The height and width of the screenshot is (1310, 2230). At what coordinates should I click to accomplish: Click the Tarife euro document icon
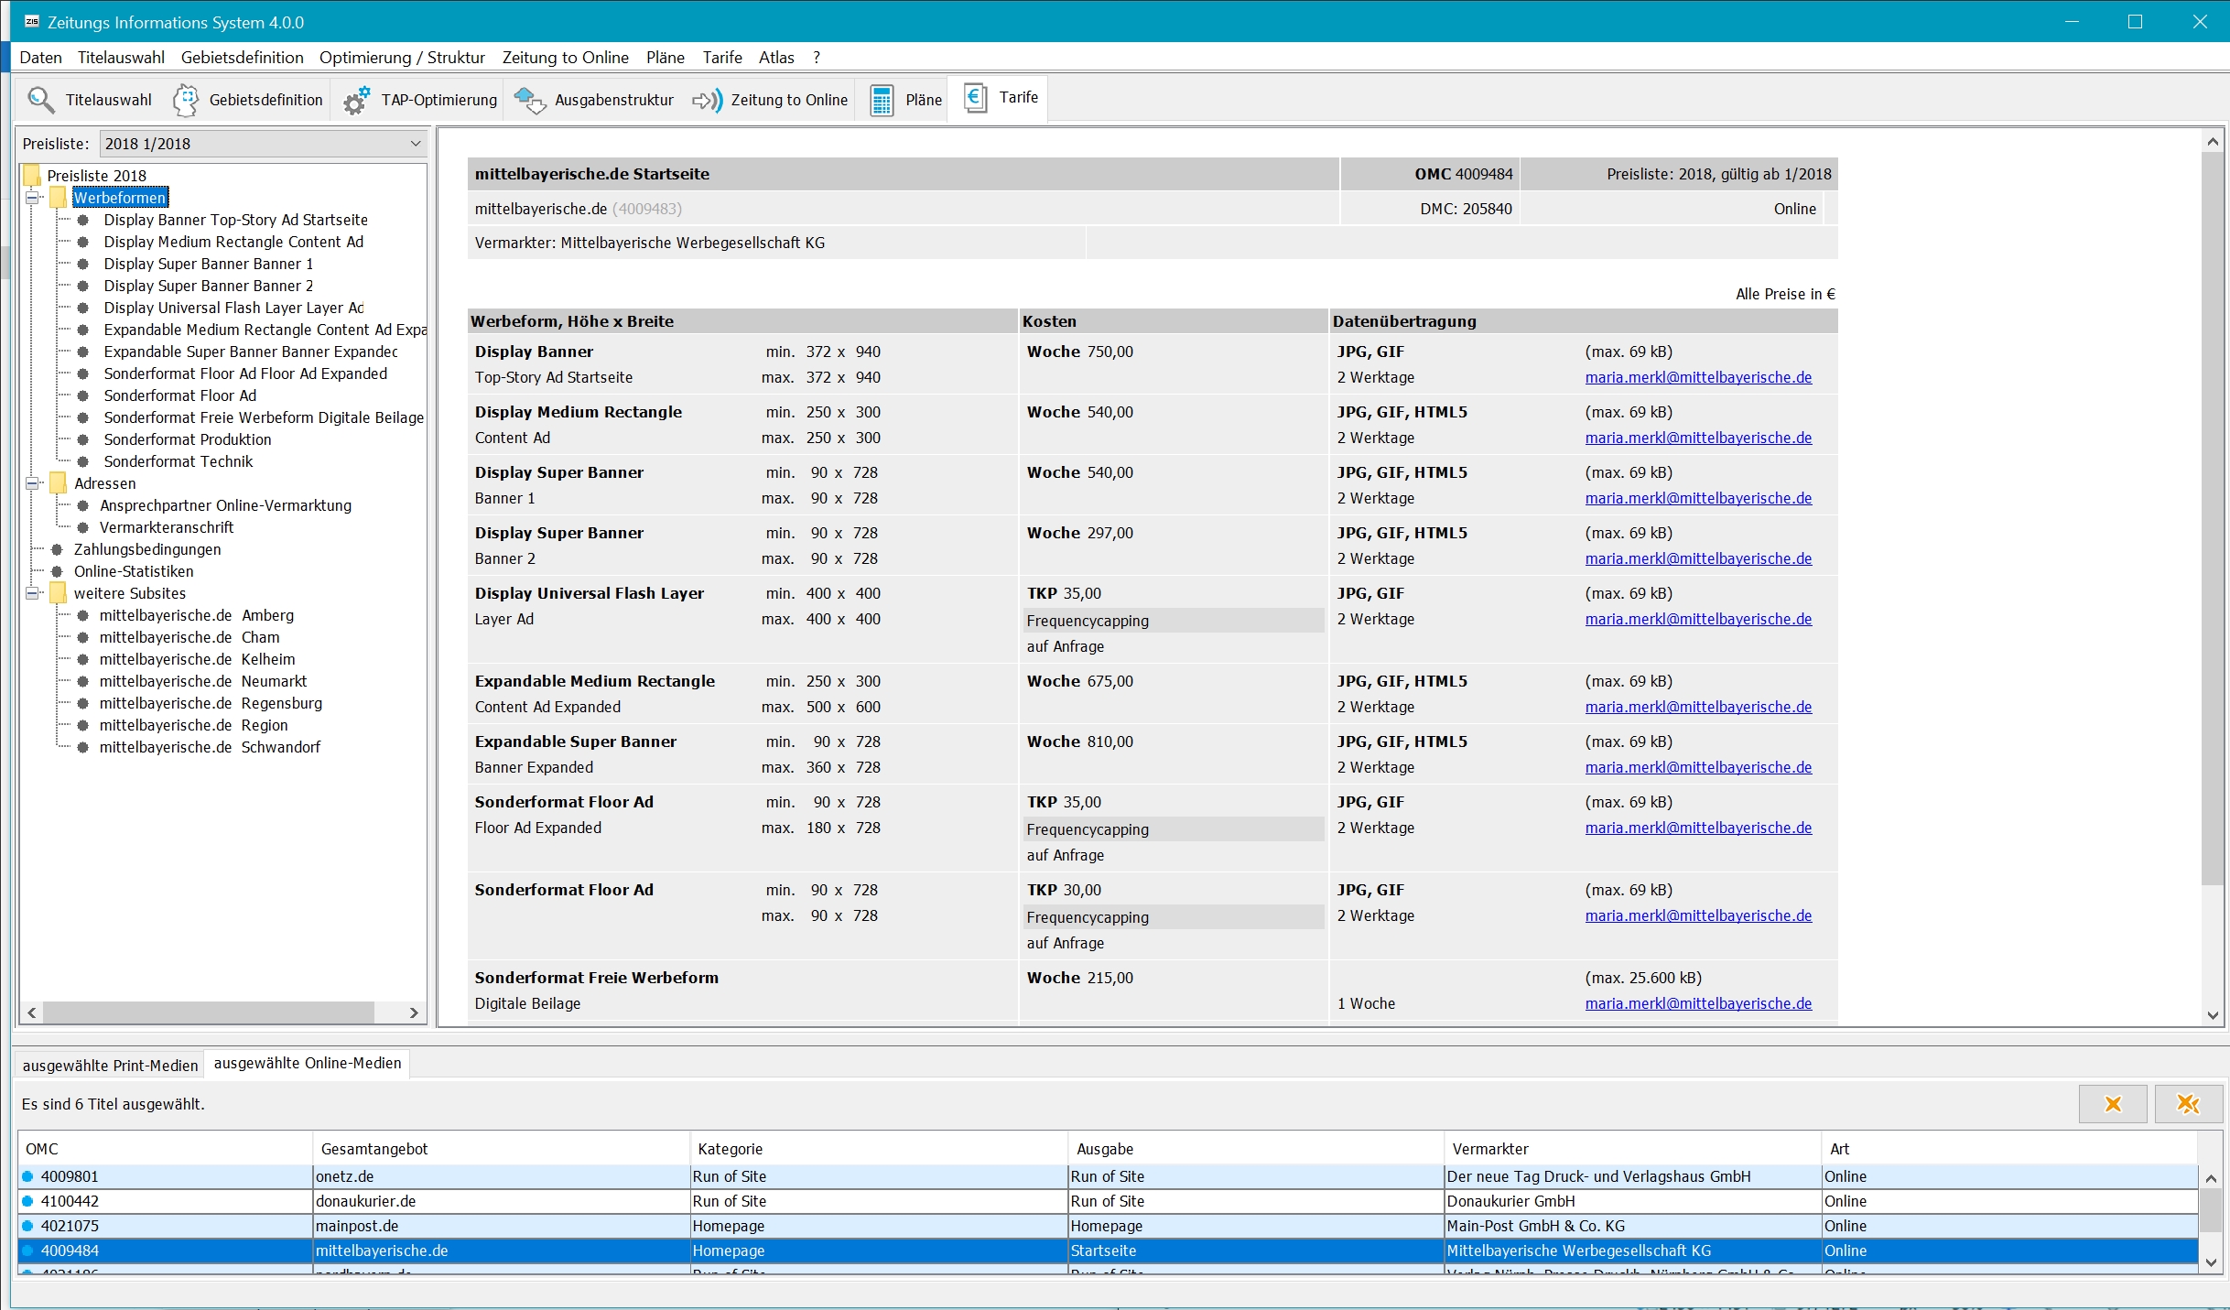pyautogui.click(x=975, y=98)
